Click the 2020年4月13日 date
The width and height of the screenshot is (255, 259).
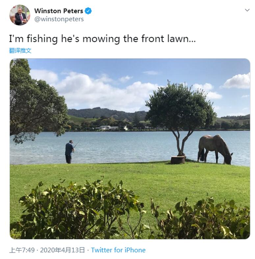[x=62, y=250]
